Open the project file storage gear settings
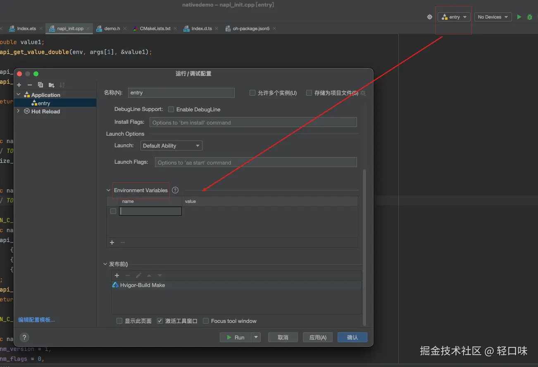Viewport: 538px width, 367px height. tap(363, 93)
